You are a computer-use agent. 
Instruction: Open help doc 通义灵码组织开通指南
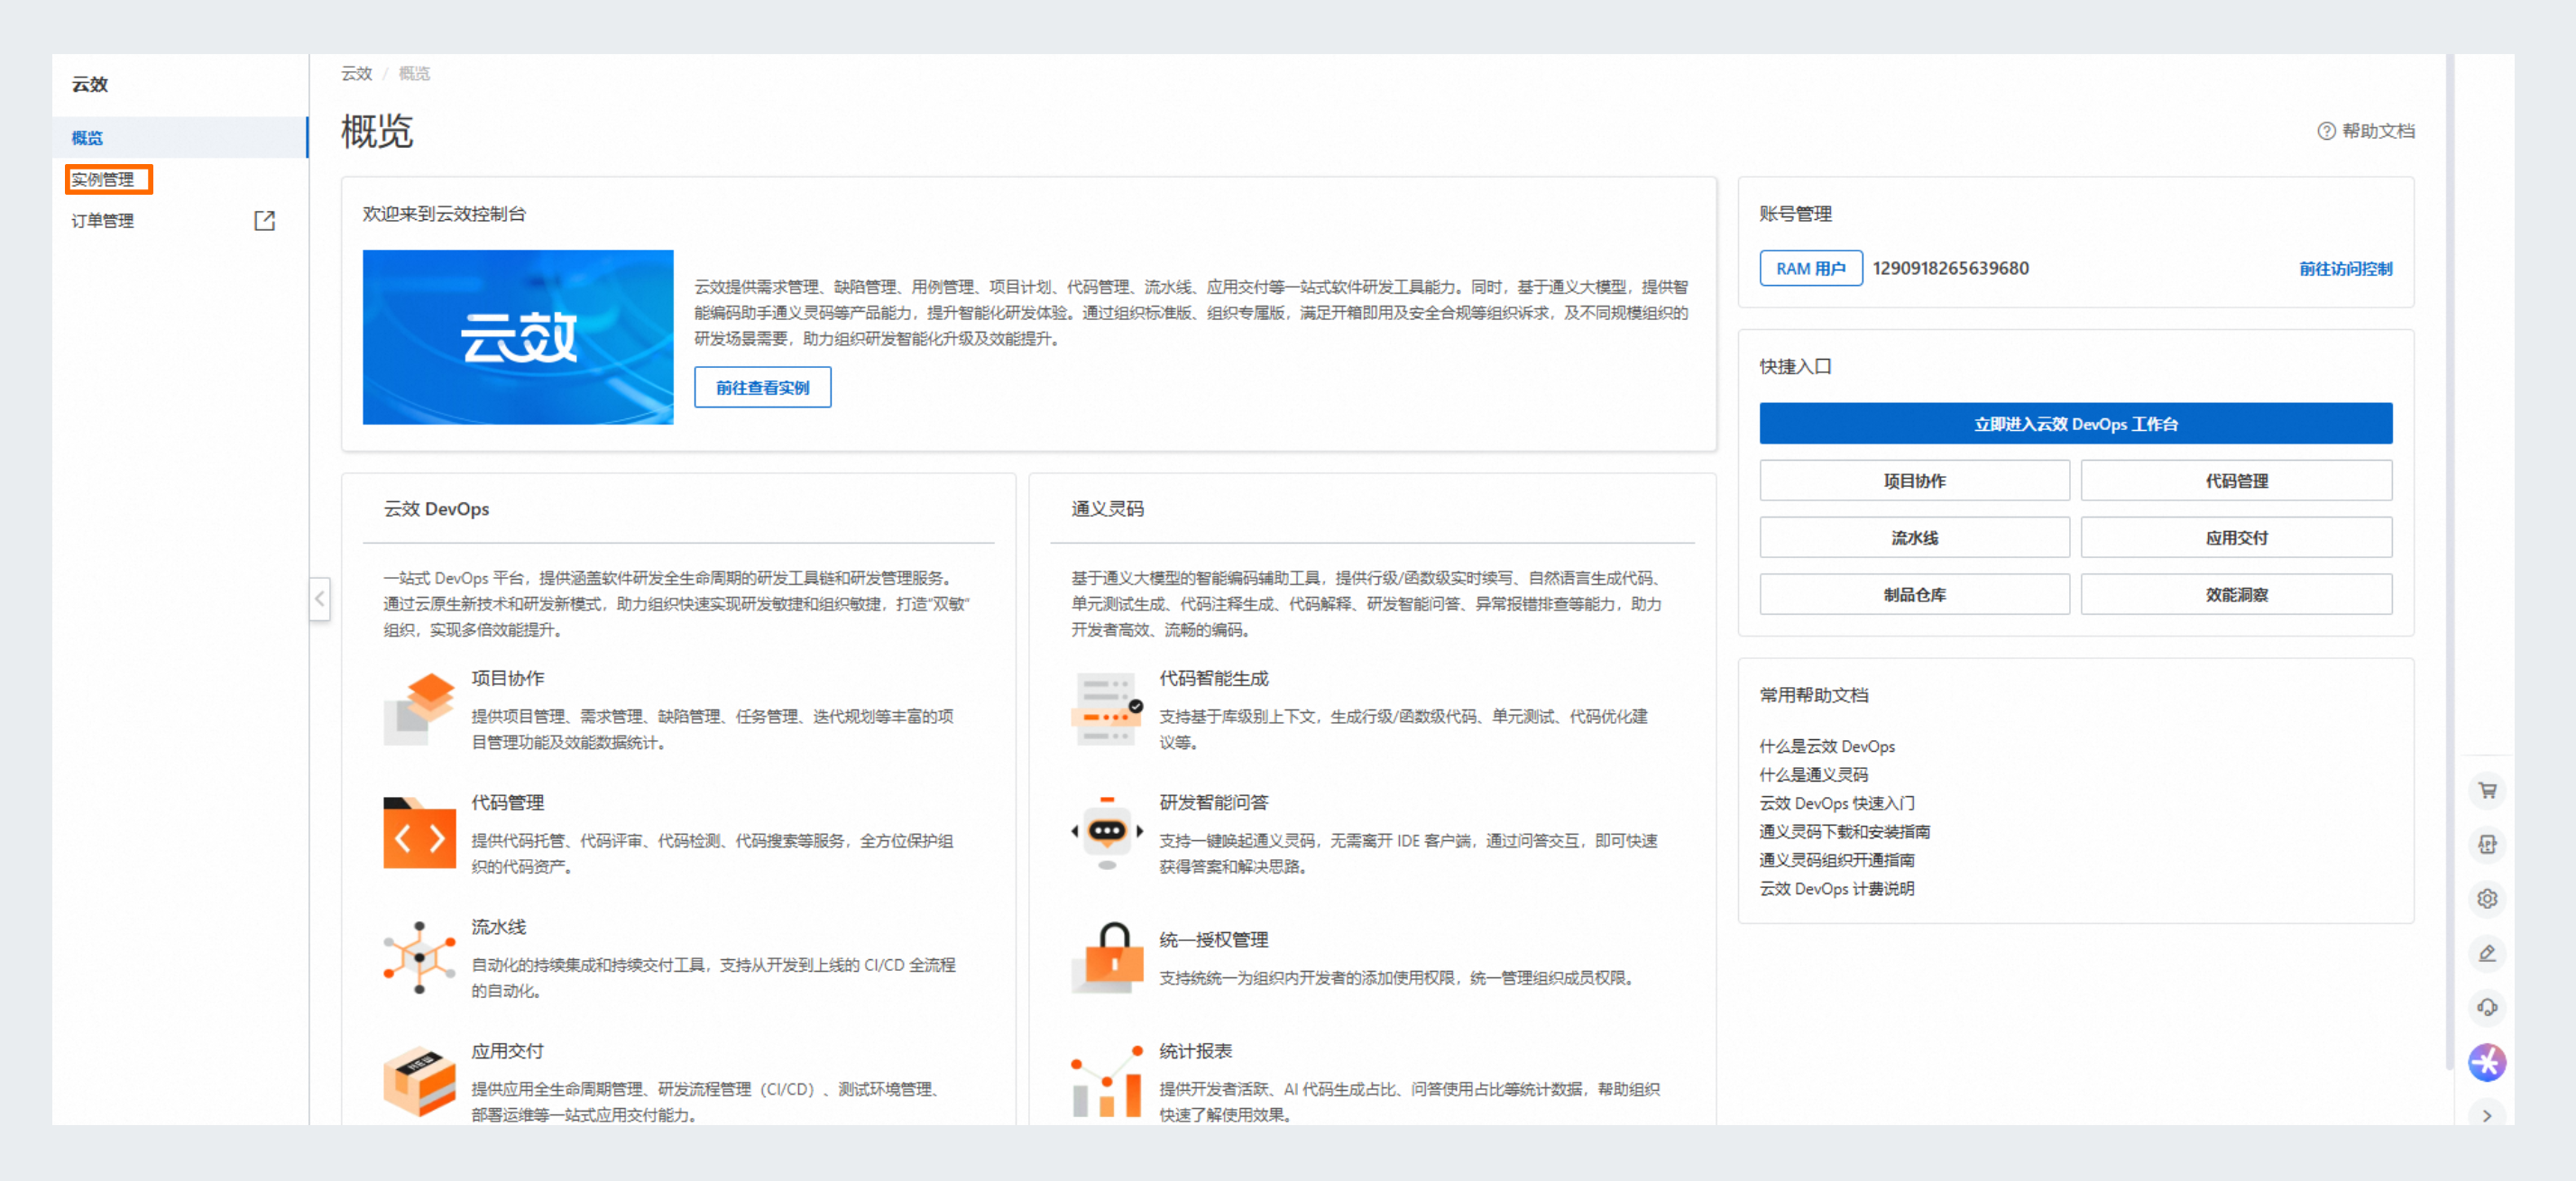(1836, 860)
